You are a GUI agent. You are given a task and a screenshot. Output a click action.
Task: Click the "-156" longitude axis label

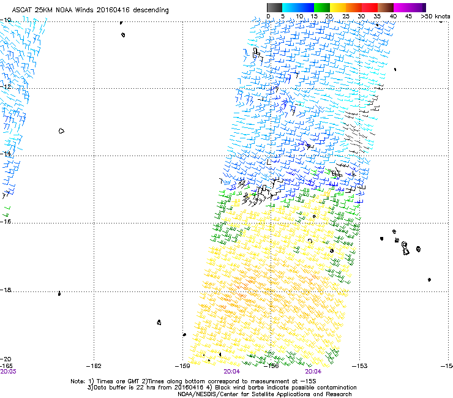271,366
